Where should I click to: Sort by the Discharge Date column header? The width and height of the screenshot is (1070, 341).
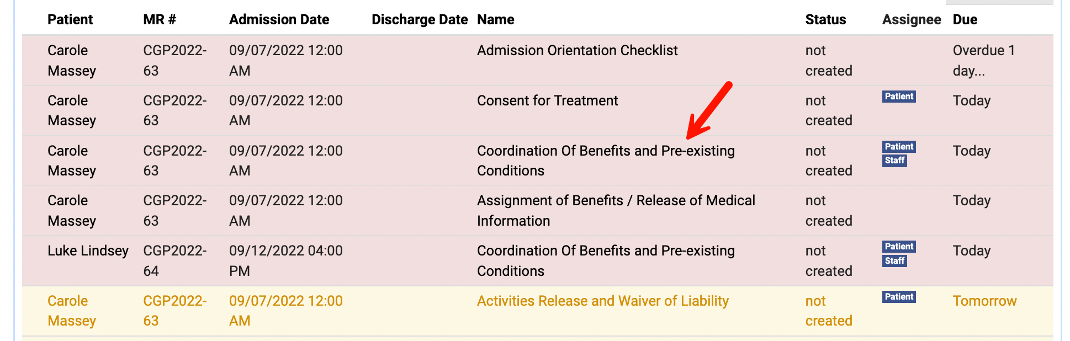coord(419,20)
